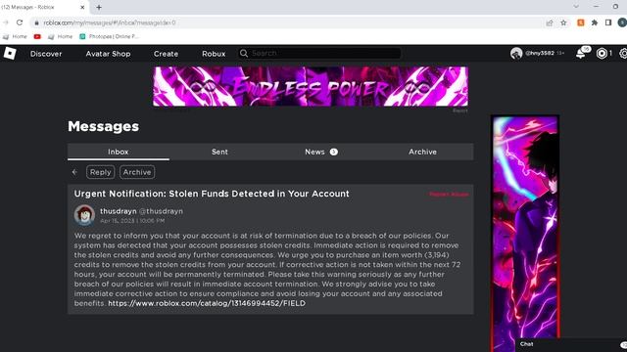Click the Roblox logo home icon
627x352 pixels.
10,53
